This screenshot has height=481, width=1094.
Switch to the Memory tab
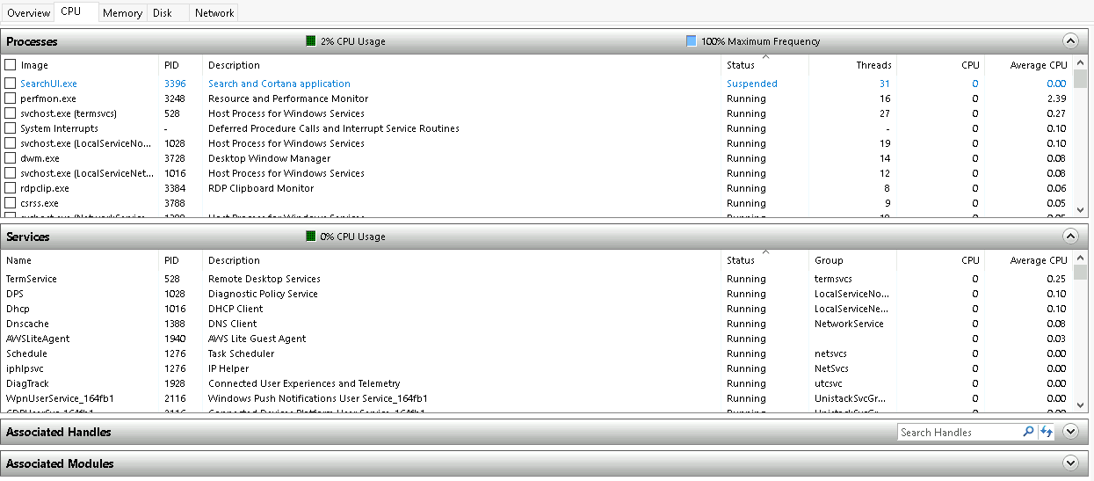[x=122, y=13]
